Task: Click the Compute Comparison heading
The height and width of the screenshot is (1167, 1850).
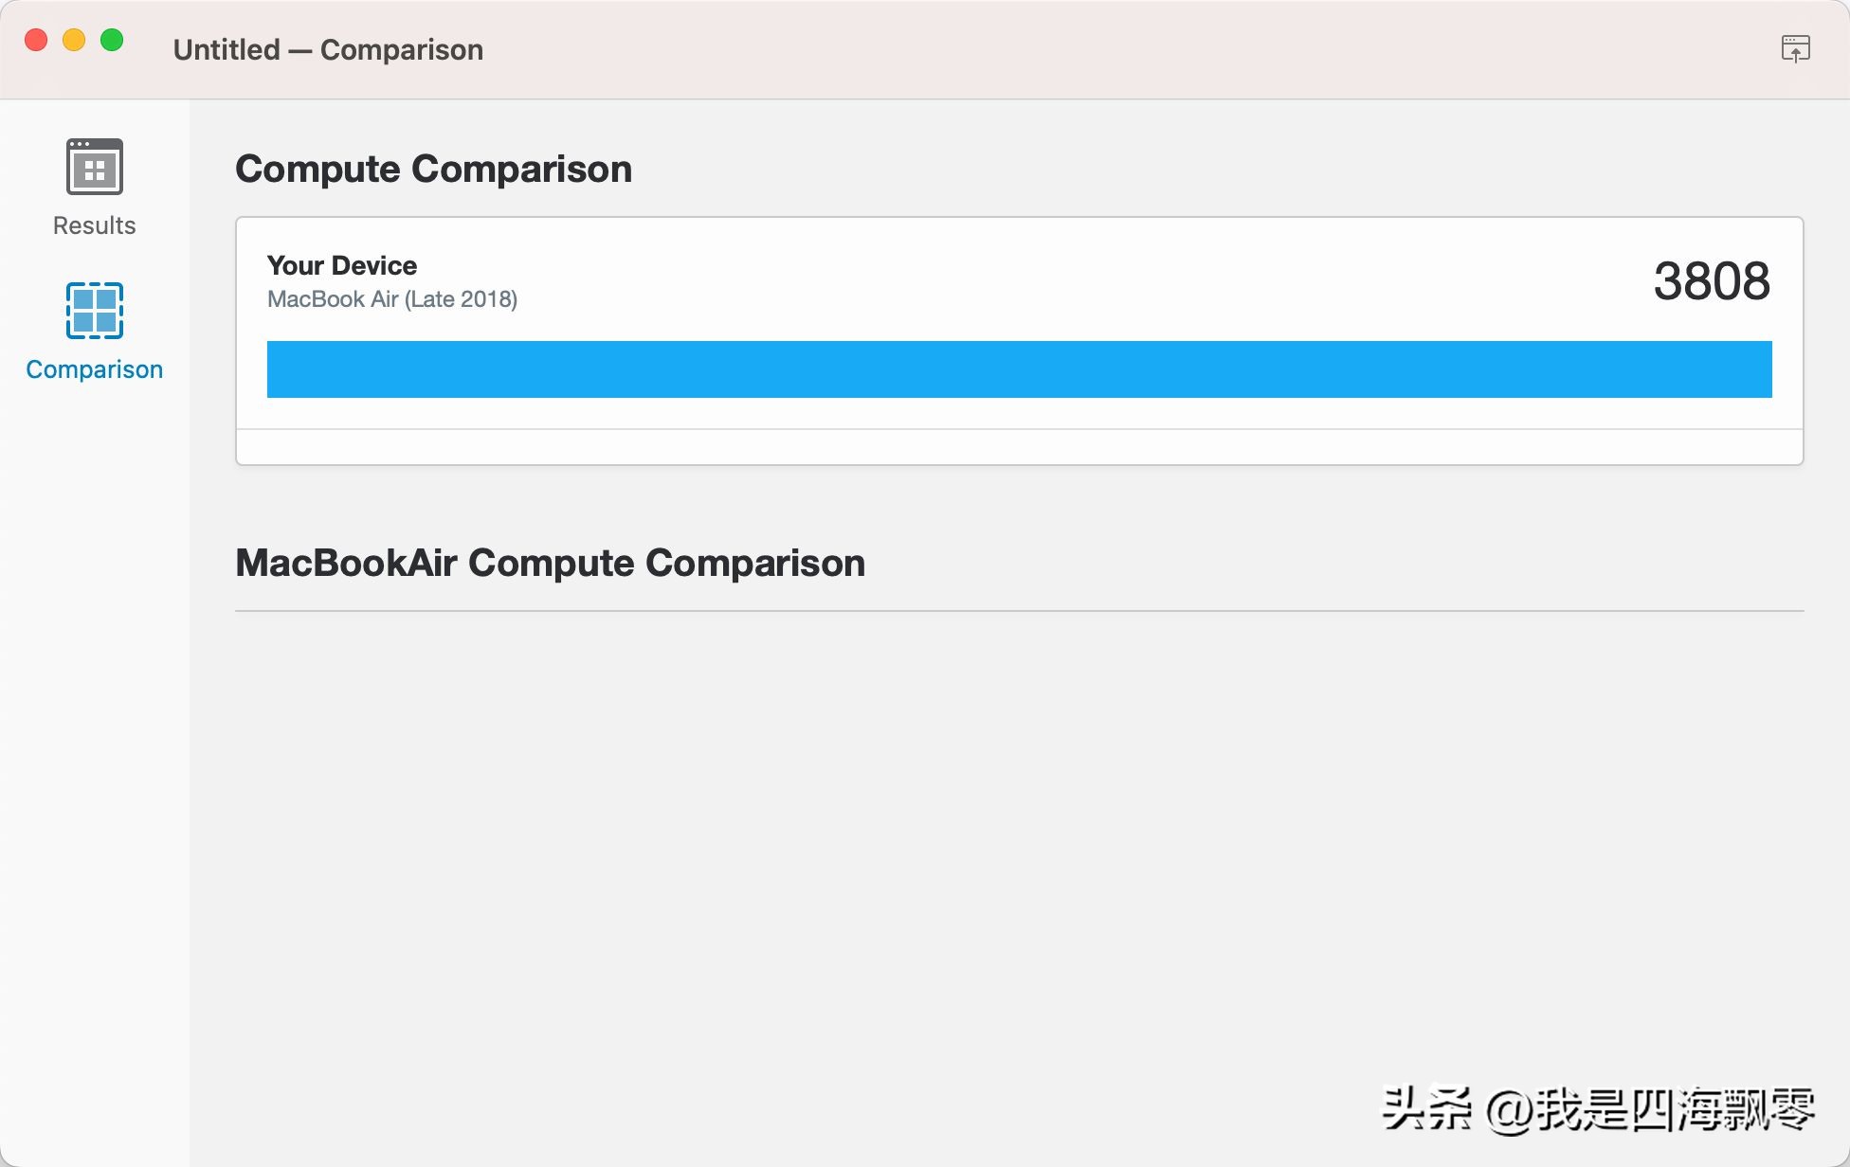Action: (x=433, y=169)
